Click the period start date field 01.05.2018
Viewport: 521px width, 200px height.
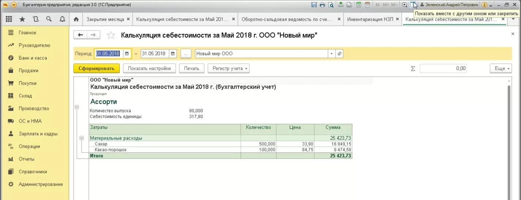click(108, 54)
